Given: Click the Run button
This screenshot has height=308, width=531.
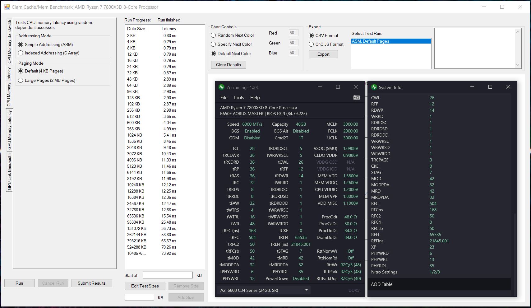Looking at the screenshot, I should tap(19, 283).
